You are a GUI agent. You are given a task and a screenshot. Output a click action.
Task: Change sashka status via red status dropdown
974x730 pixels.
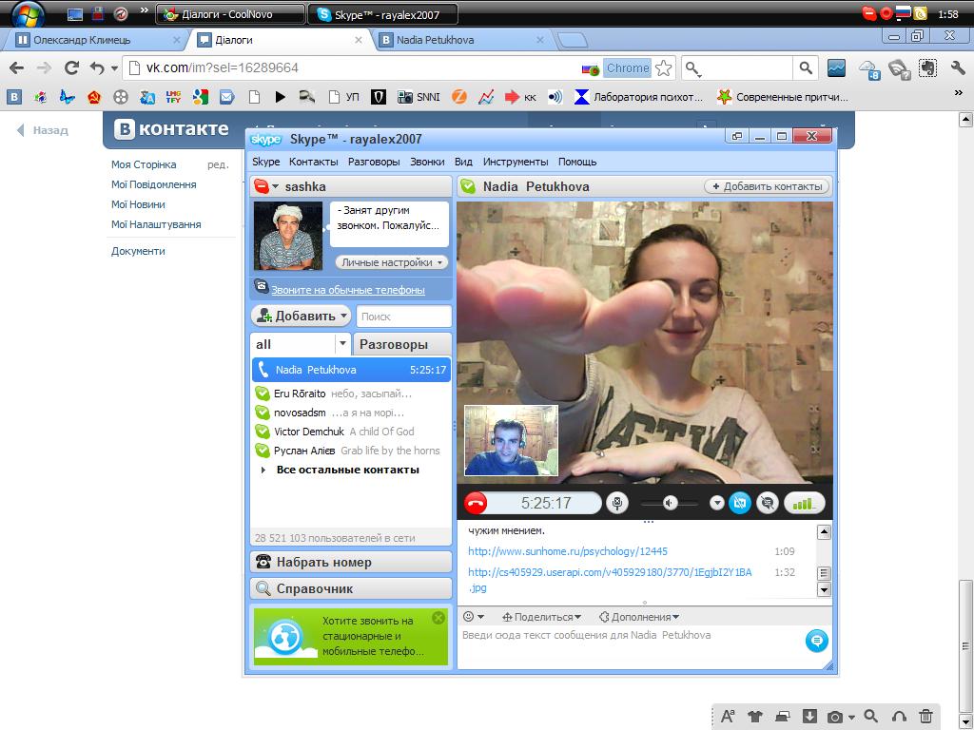(266, 186)
